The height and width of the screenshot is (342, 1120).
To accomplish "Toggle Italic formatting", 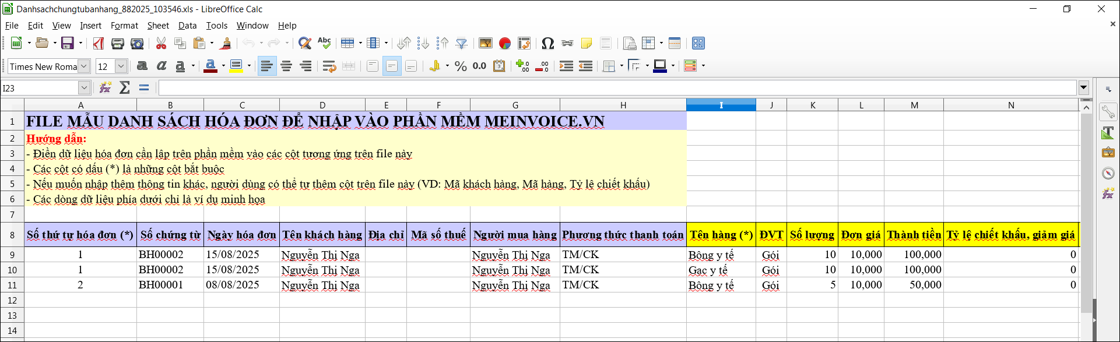I will (161, 66).
